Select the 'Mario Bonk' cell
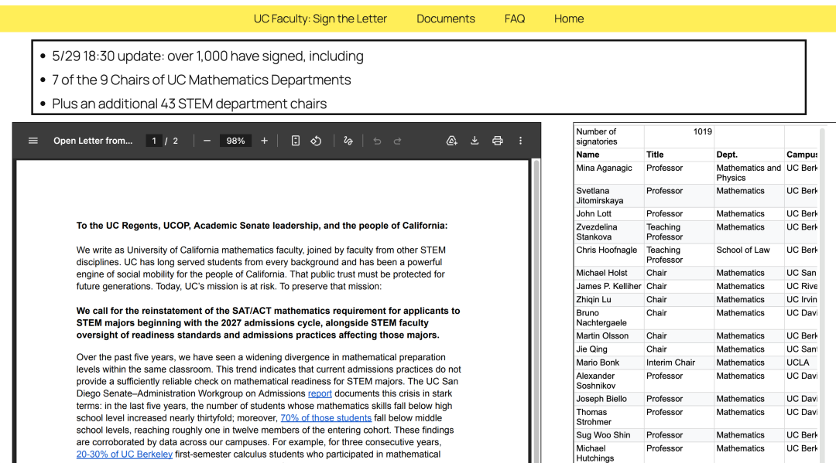 pos(609,363)
